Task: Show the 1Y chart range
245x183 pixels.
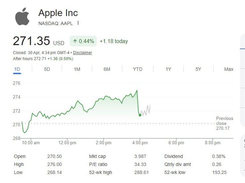Action: [168, 69]
